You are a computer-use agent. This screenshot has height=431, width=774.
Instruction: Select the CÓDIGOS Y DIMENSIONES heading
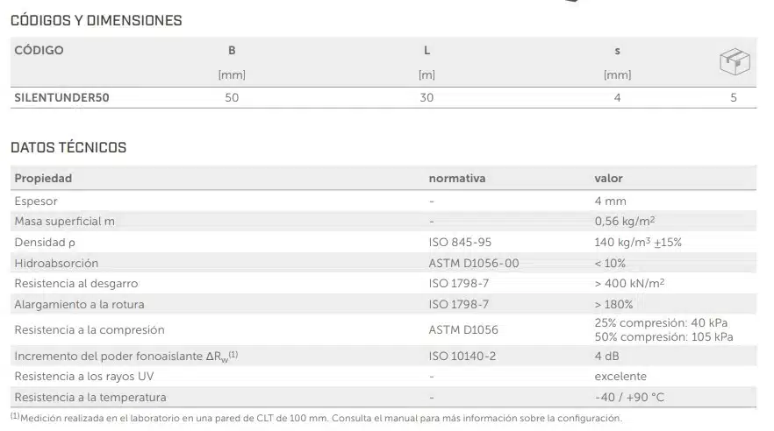point(97,20)
